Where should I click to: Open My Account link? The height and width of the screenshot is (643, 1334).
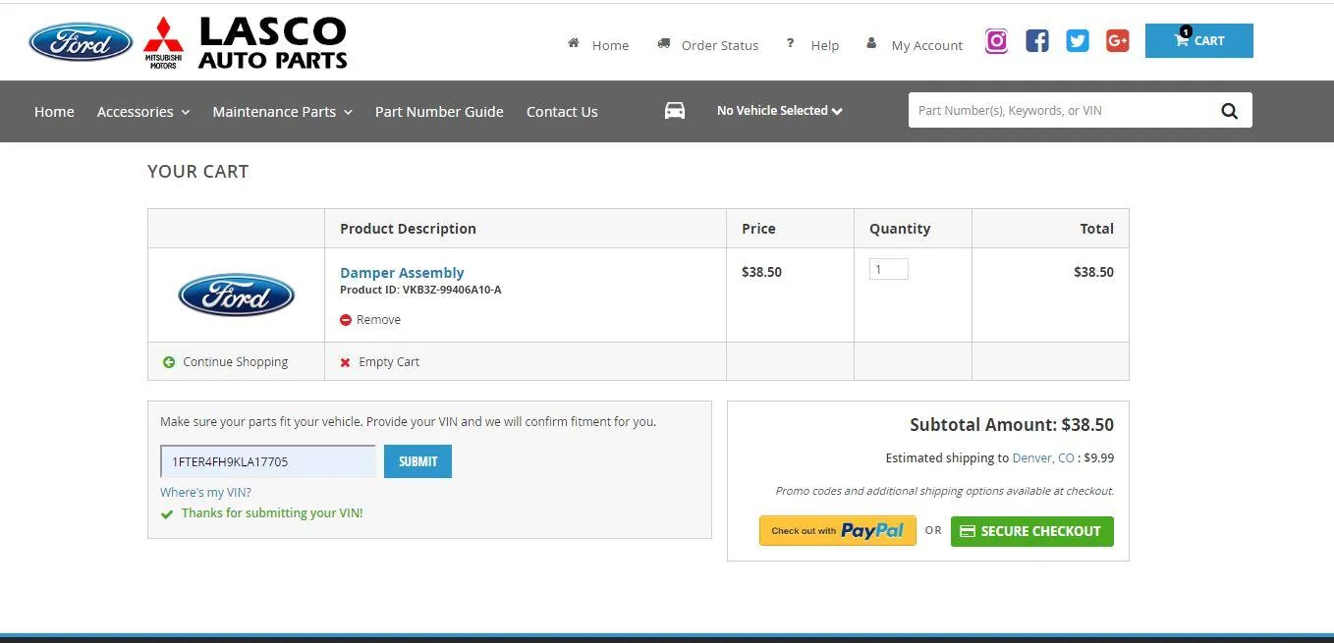coord(927,45)
